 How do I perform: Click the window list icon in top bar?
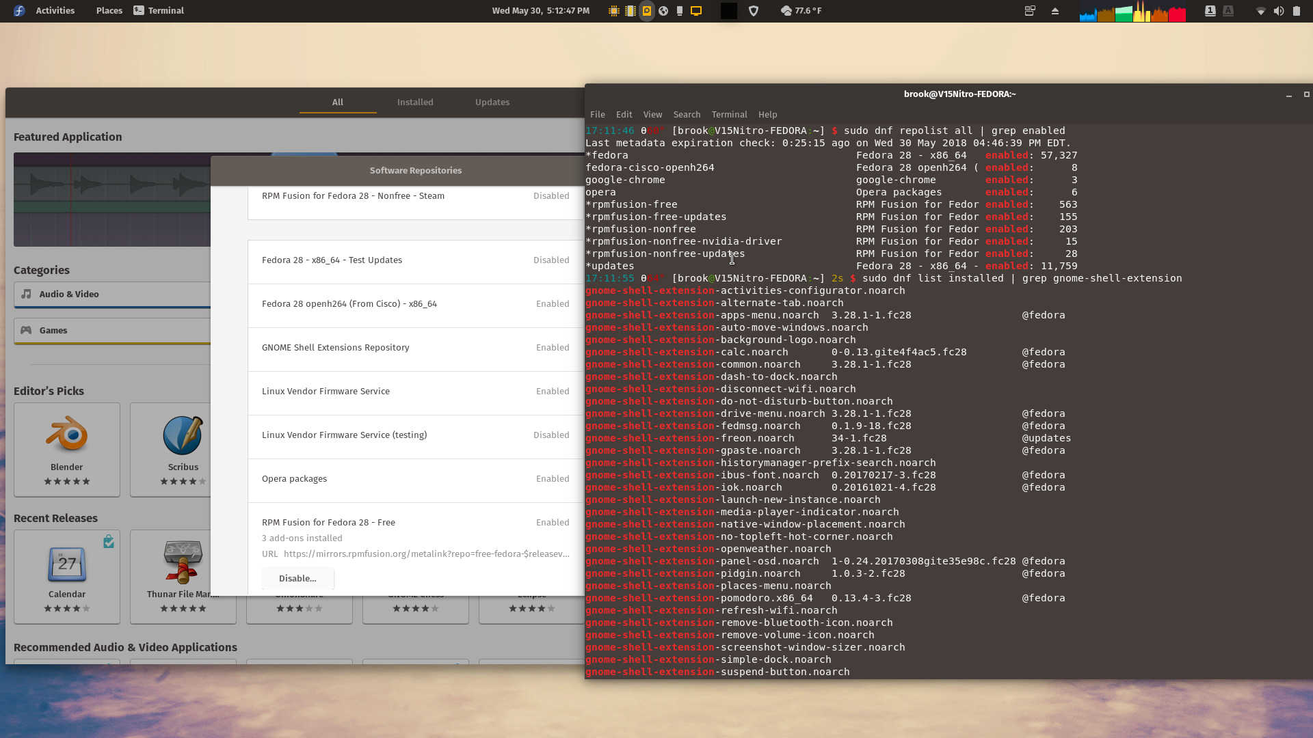(x=1030, y=10)
